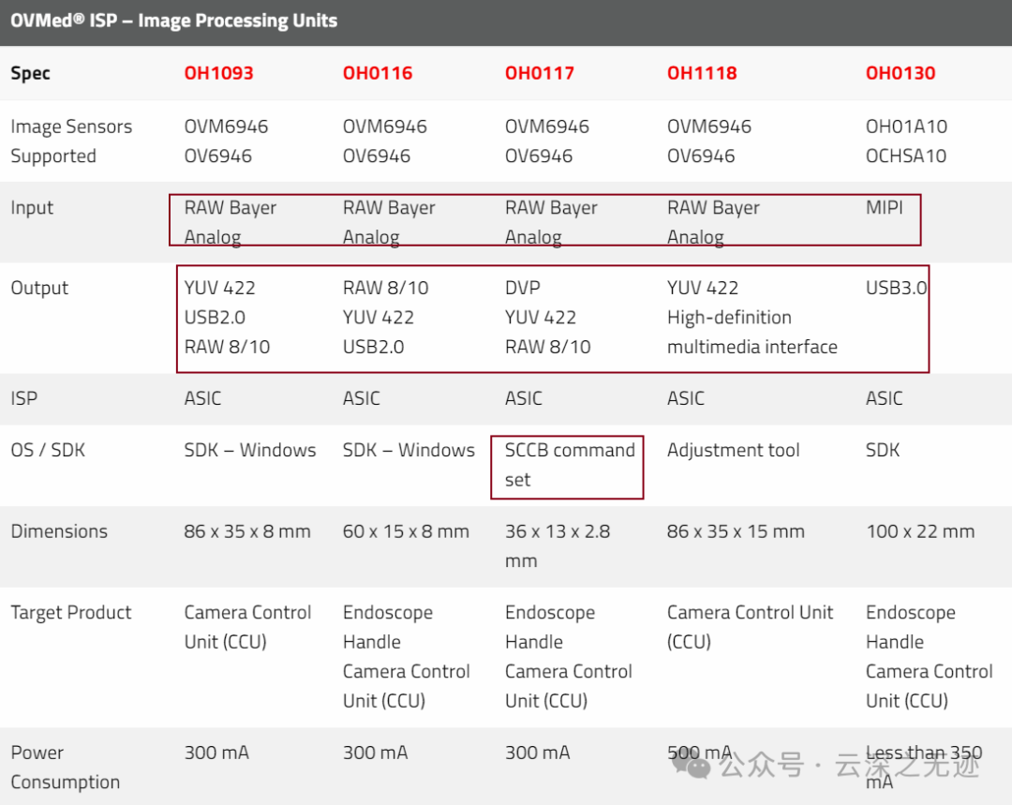Click the '100 x 22 mm' dimension
Viewport: 1012px width, 805px height.
coord(920,531)
